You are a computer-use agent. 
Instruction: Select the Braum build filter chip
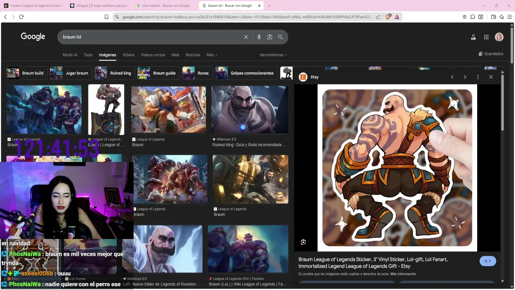coord(27,73)
